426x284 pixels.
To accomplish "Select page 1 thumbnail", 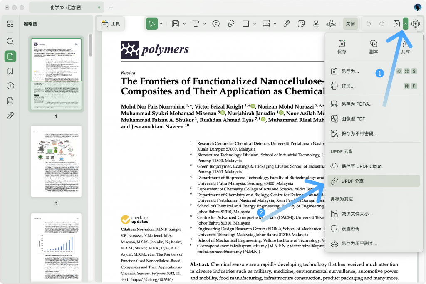I will click(x=56, y=74).
